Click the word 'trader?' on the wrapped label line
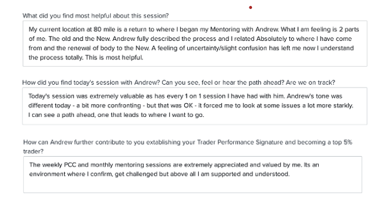The image size is (391, 208). (33, 152)
